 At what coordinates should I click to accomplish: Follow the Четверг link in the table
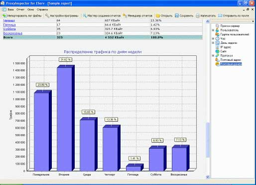tap(9, 20)
